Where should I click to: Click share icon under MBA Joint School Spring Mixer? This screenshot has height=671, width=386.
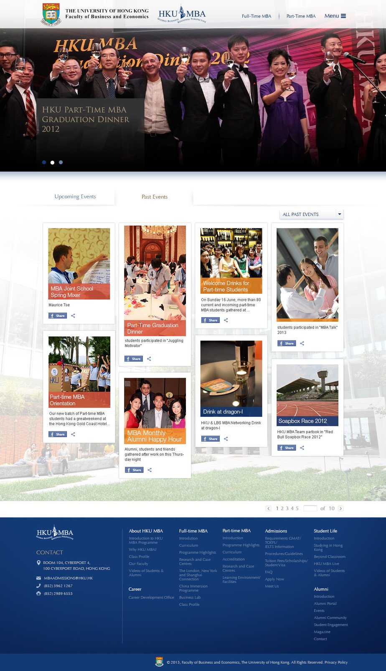(73, 316)
